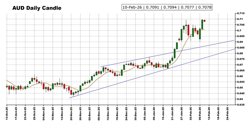Click the end of brown moving average line
Image resolution: width=247 pixels, height=123 pixels.
(204, 29)
